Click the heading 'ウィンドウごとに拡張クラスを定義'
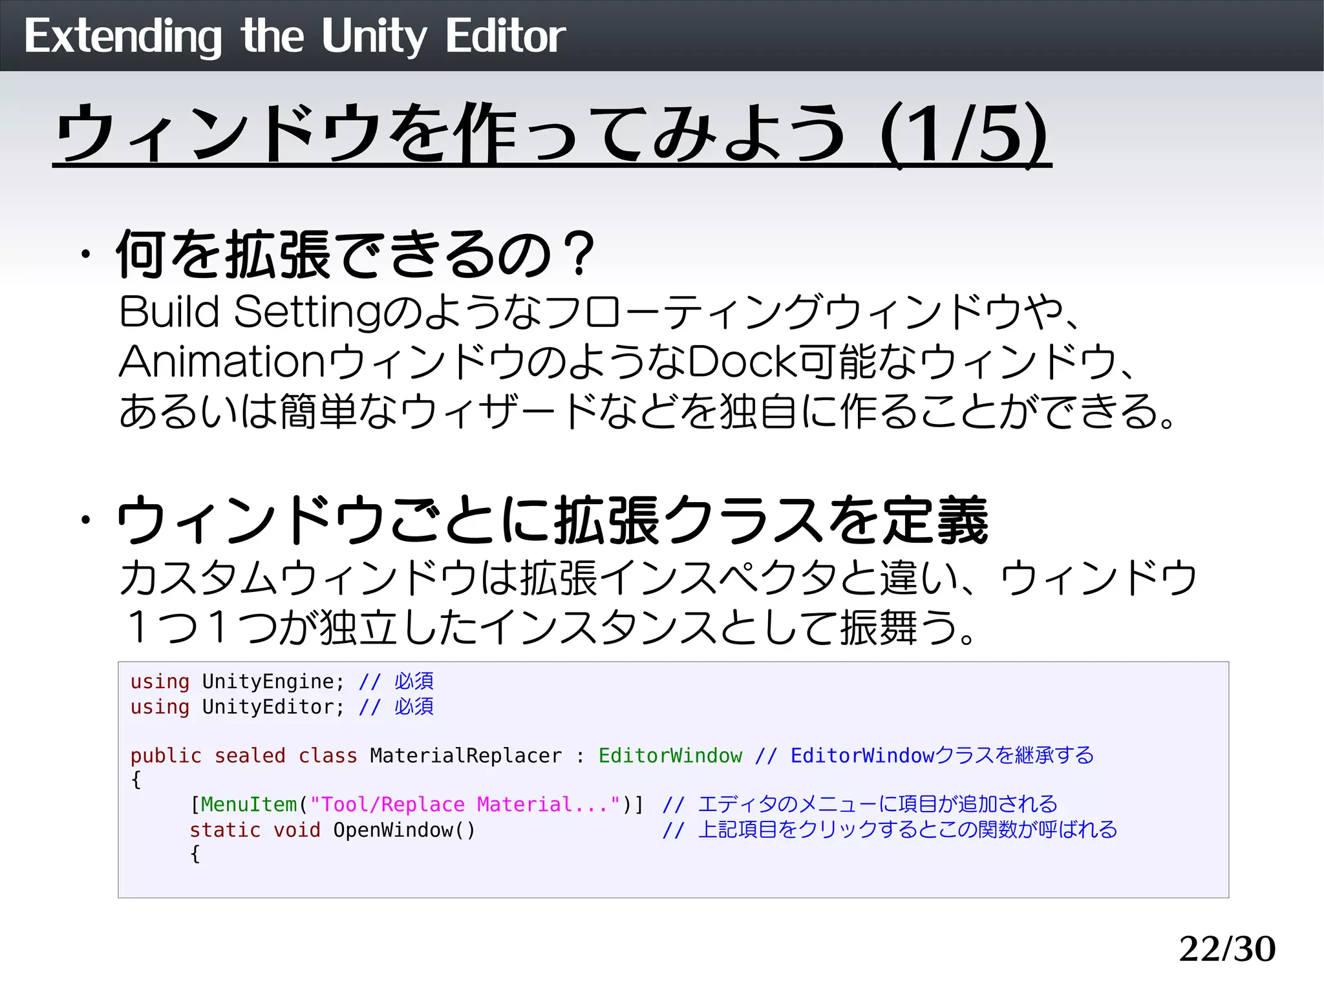Viewport: 1324px width, 992px height. pos(552,520)
